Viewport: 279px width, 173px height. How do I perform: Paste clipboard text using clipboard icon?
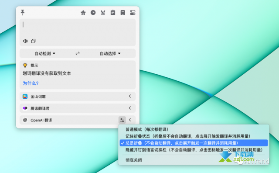pos(113,13)
